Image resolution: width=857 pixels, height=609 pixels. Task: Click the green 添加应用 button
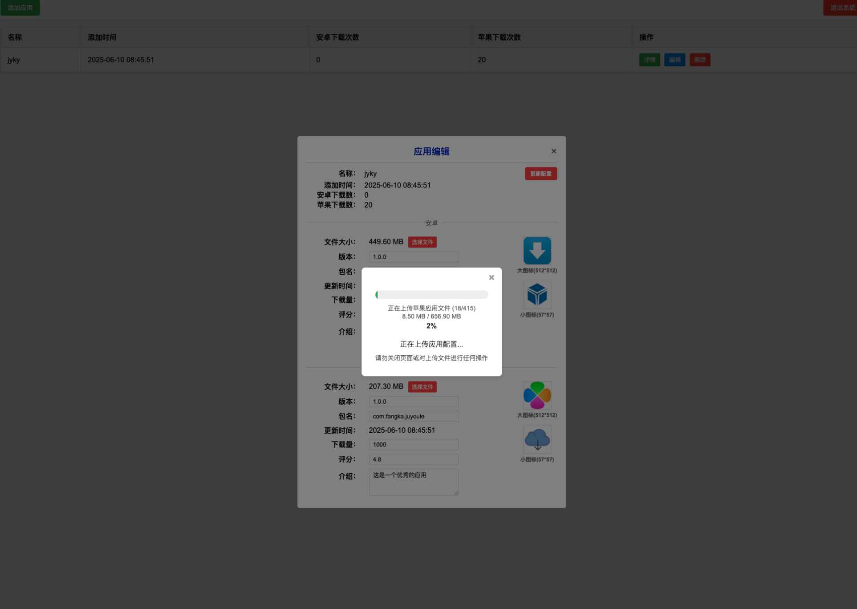click(20, 8)
